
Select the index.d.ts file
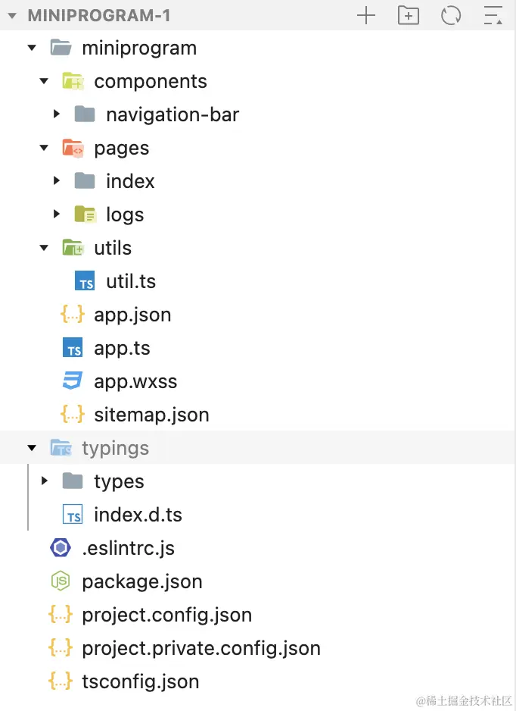coord(138,515)
